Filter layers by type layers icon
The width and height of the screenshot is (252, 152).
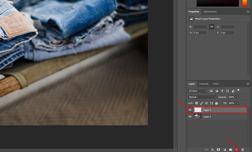tap(222, 91)
